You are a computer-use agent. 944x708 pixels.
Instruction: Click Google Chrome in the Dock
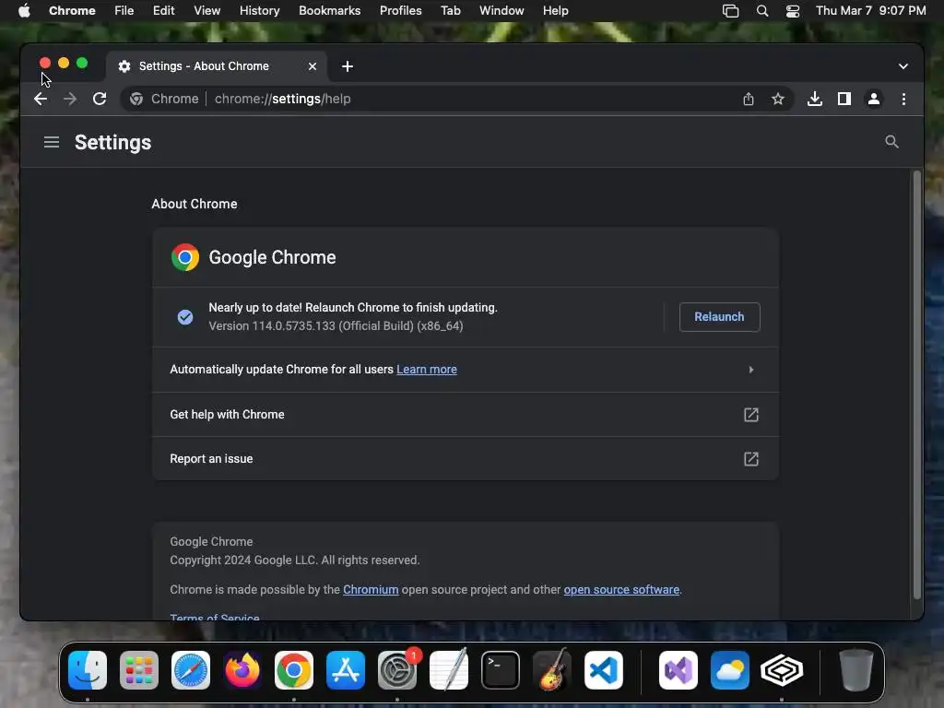click(294, 670)
